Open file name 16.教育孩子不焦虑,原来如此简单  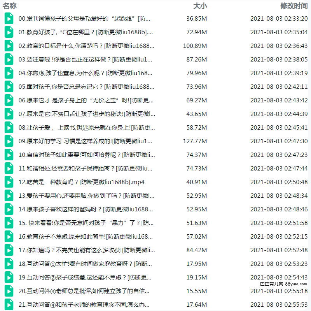coord(86,237)
